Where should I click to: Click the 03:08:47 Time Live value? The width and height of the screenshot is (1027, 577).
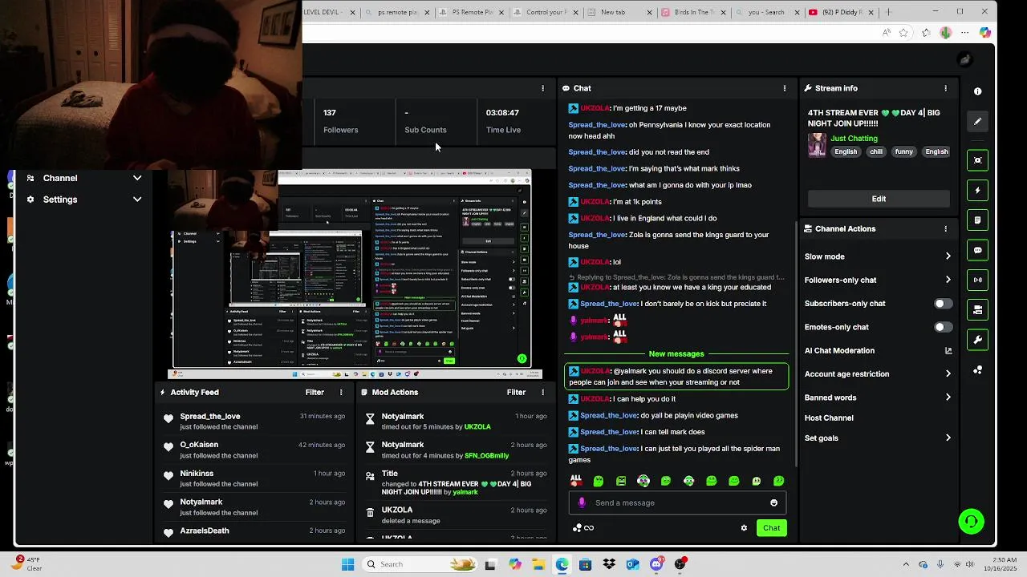pyautogui.click(x=502, y=113)
